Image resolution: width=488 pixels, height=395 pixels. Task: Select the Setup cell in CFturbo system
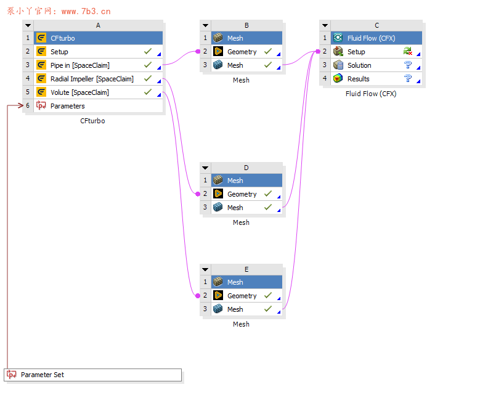coord(98,51)
